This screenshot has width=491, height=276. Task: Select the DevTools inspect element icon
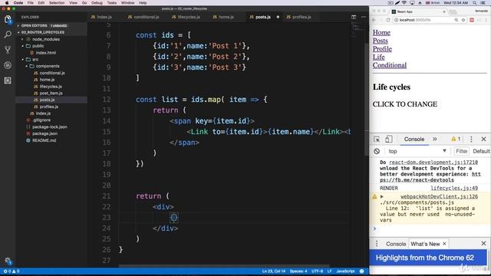(x=377, y=140)
